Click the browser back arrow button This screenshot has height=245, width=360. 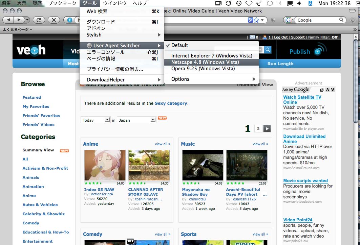tap(8, 20)
